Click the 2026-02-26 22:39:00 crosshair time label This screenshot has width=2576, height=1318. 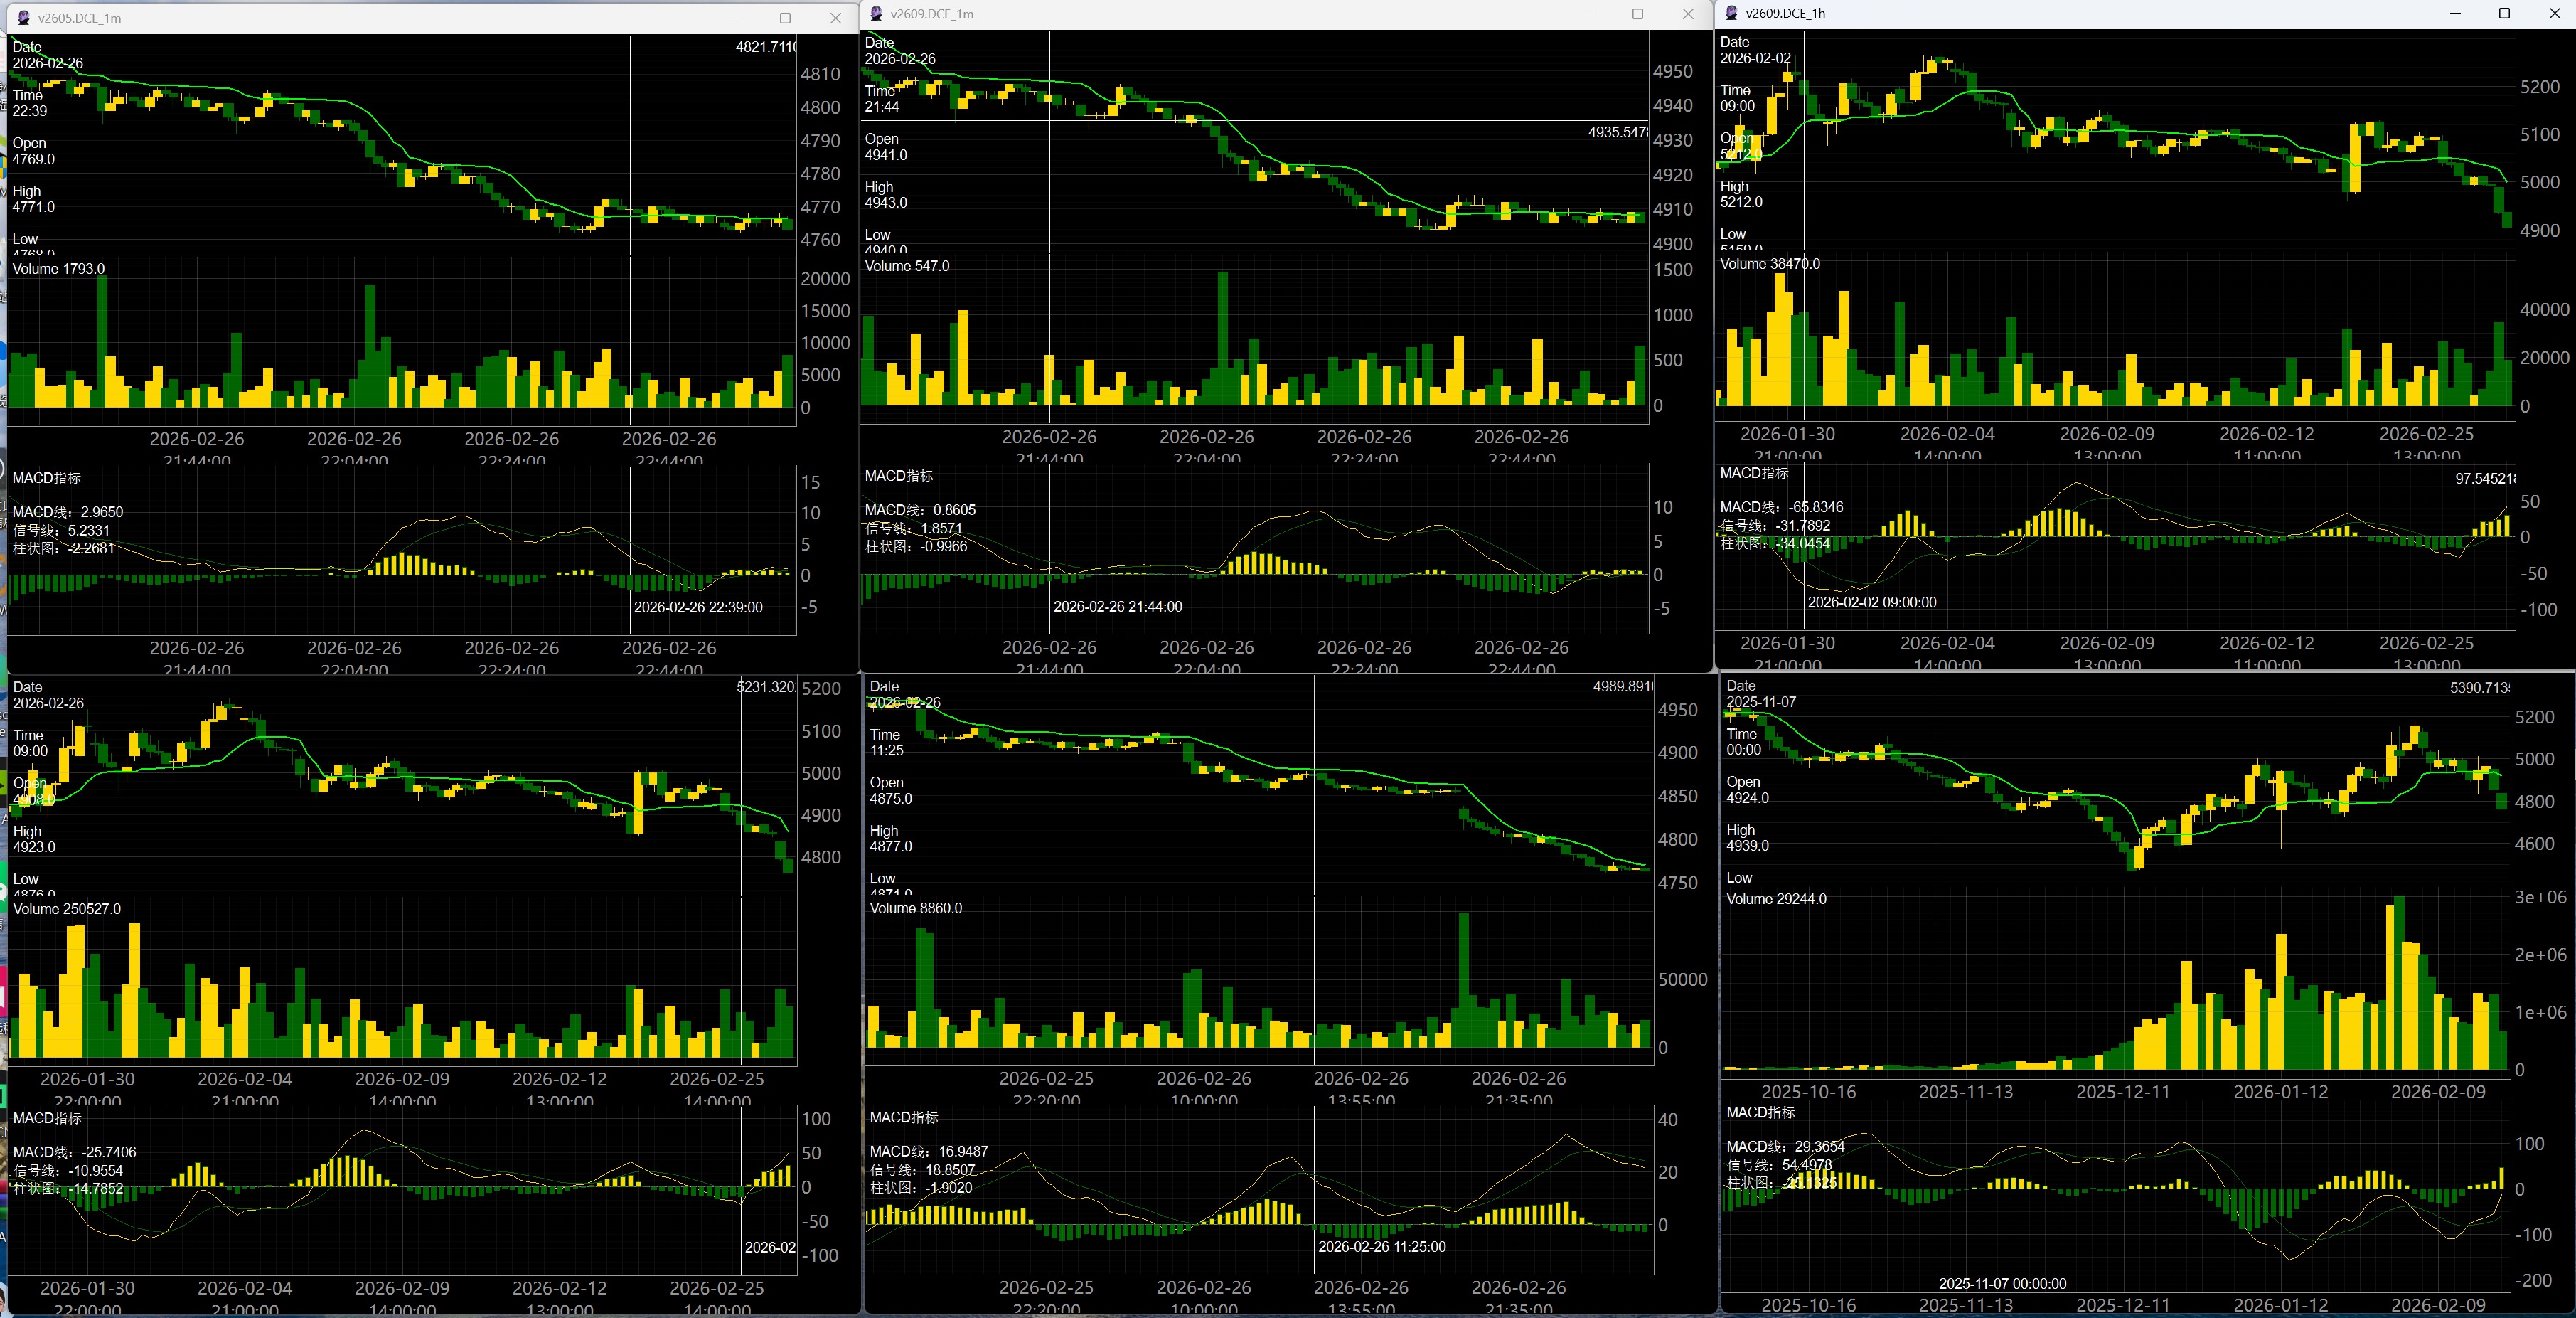698,607
